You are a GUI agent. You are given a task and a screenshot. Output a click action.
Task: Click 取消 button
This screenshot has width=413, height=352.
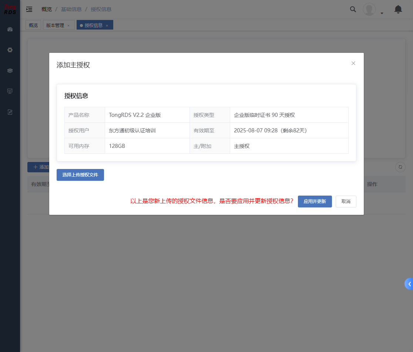[346, 202]
